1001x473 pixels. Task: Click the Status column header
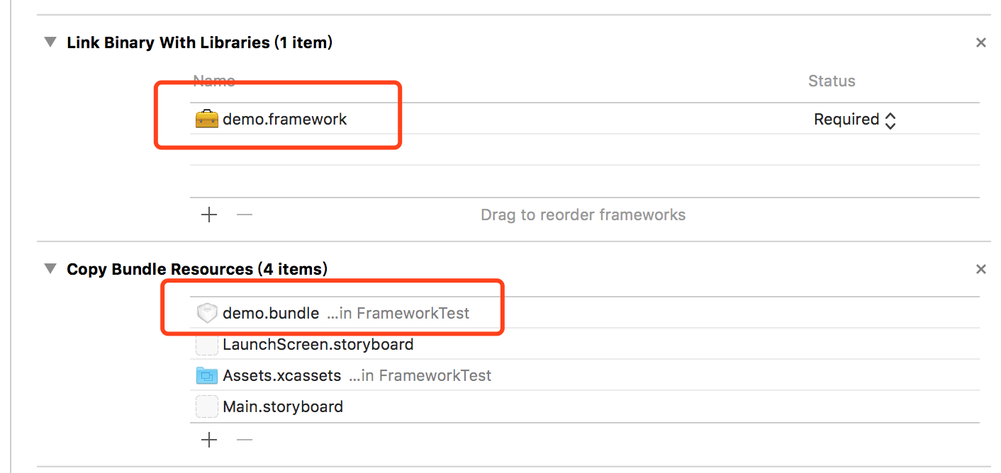tap(832, 81)
